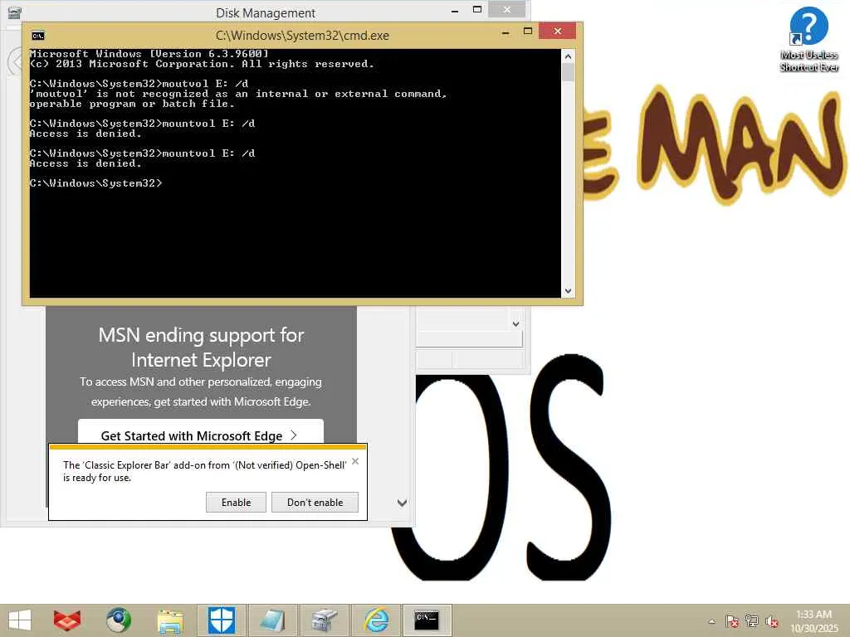Open the Action Center flag icon
The image size is (850, 637).
[732, 620]
